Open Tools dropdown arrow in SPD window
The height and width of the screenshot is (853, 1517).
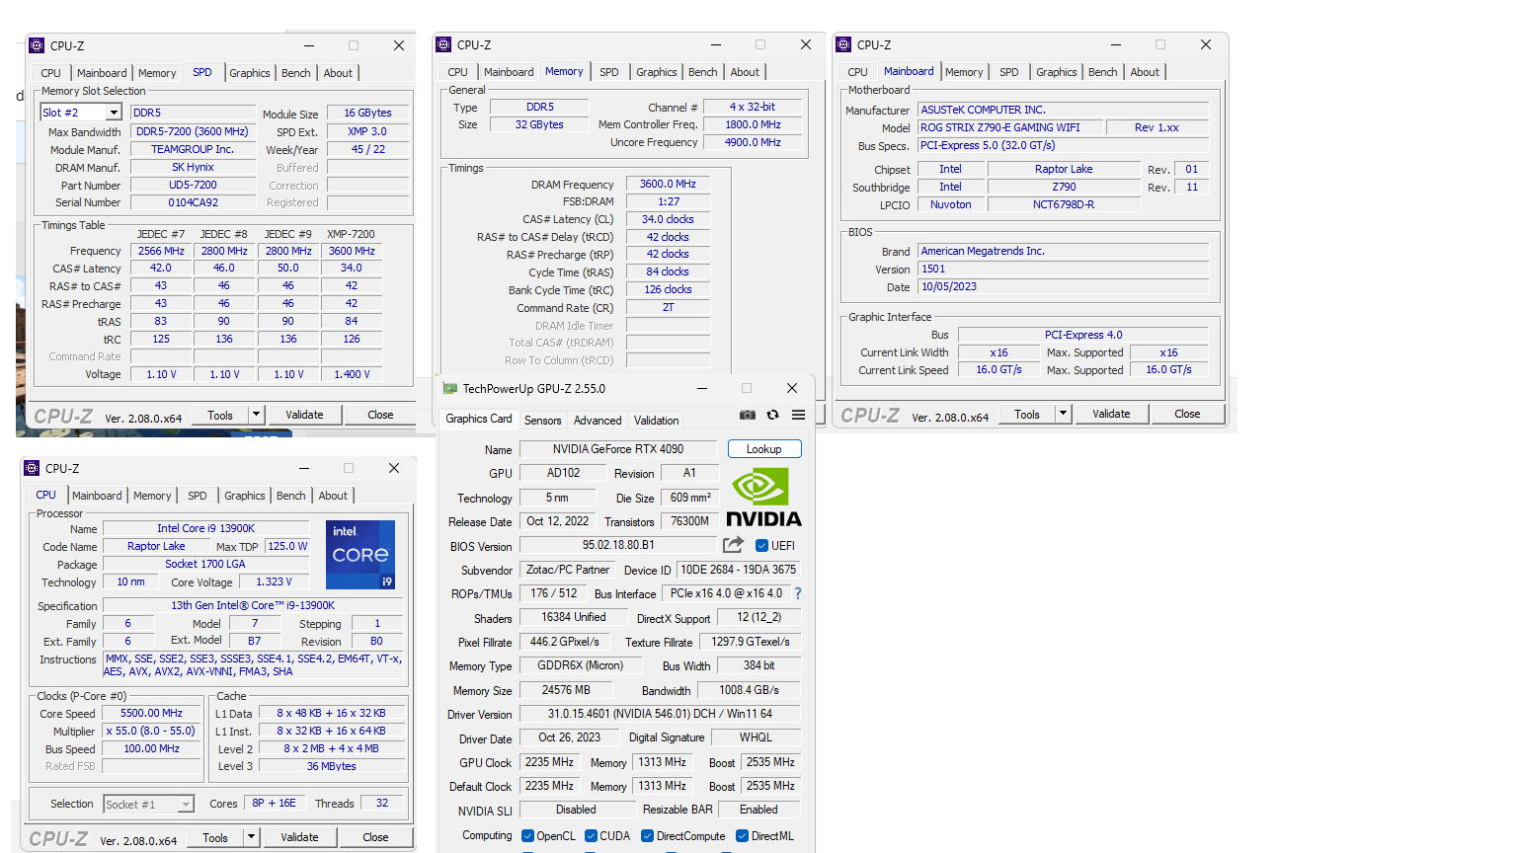(x=257, y=415)
